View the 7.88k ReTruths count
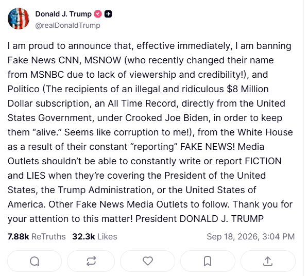This screenshot has width=308, height=276. [x=37, y=237]
